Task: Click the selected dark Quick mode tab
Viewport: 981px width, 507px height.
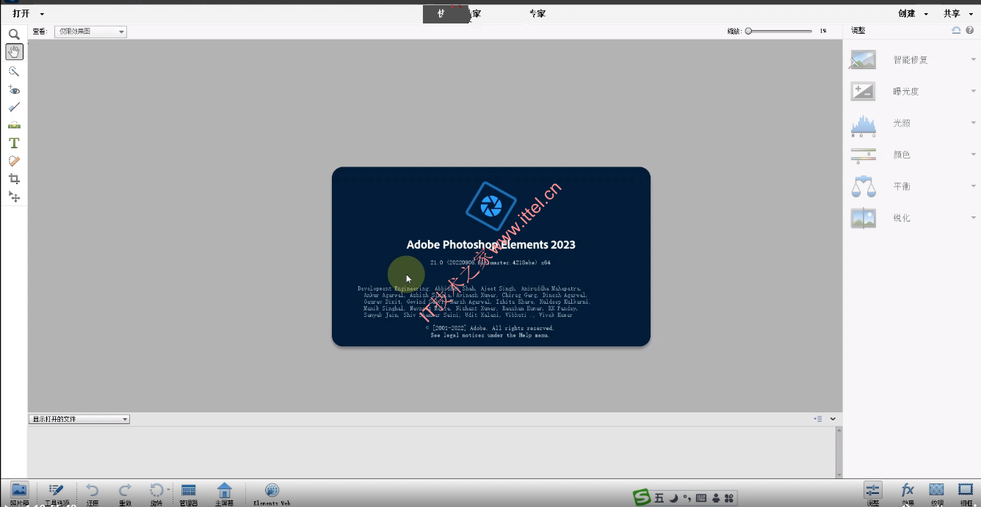Action: pos(446,14)
